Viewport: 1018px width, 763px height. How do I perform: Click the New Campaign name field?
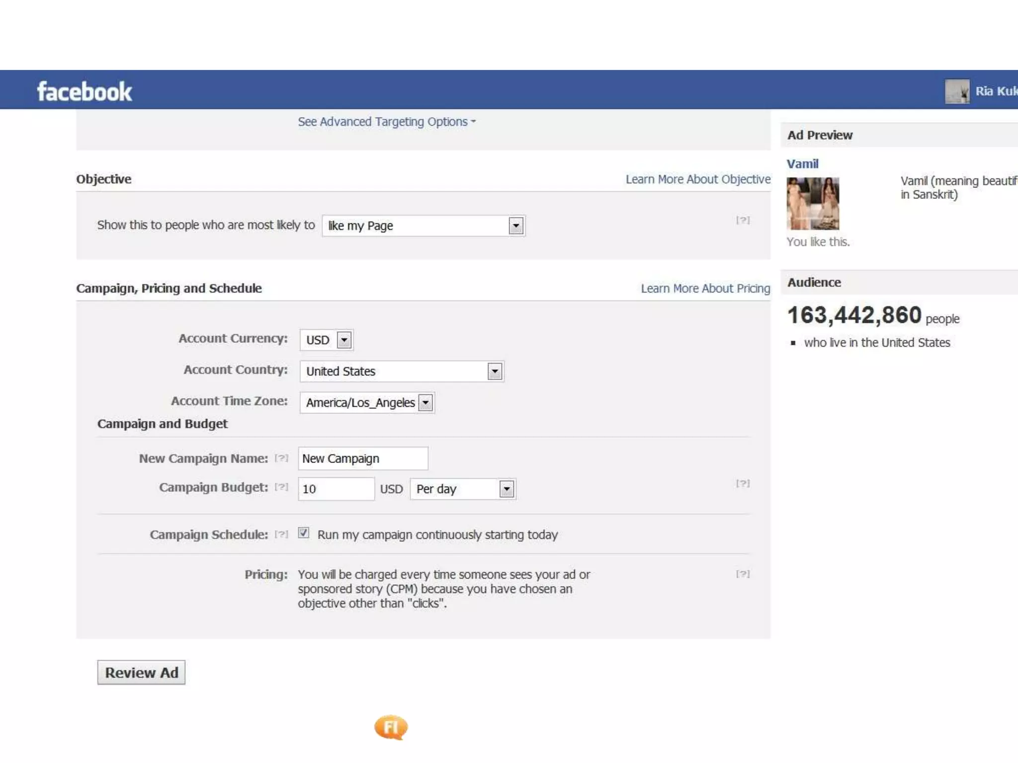(363, 458)
